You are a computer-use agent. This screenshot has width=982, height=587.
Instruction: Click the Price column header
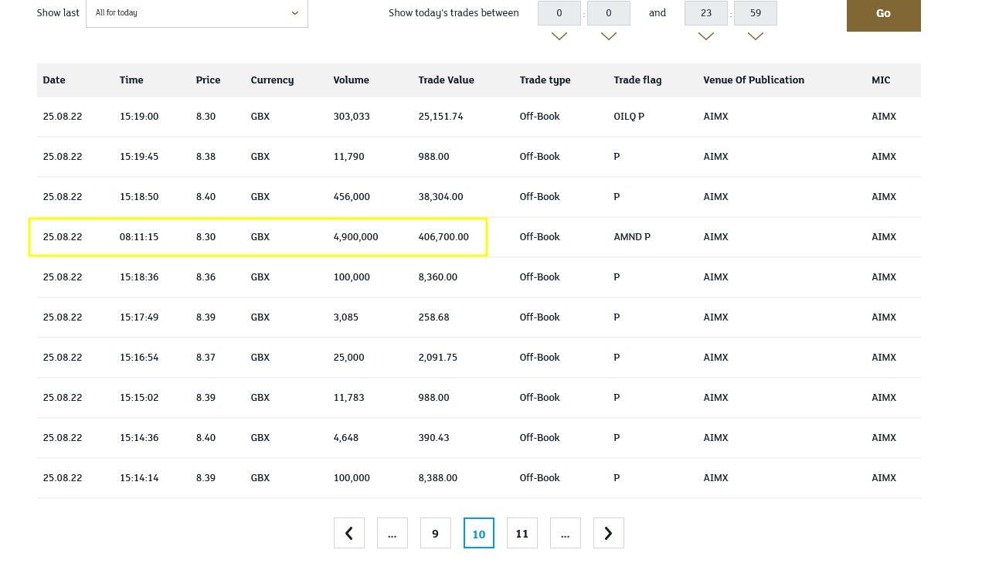pyautogui.click(x=208, y=80)
